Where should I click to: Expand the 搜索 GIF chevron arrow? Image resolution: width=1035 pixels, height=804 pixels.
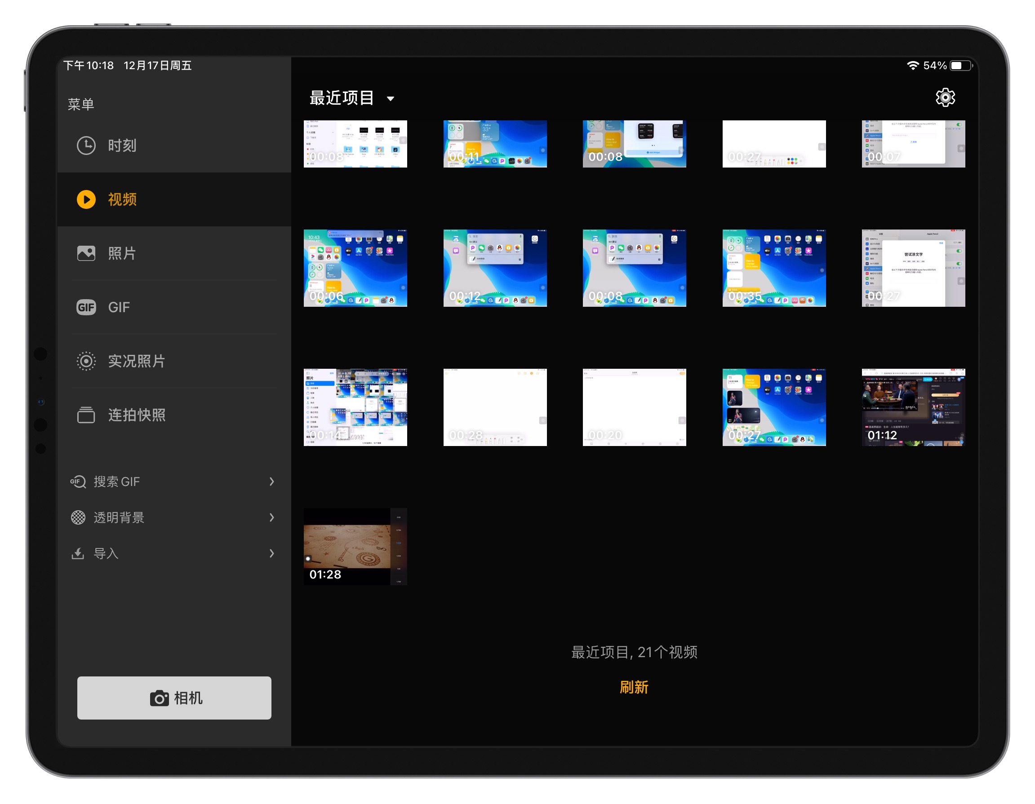coord(271,482)
